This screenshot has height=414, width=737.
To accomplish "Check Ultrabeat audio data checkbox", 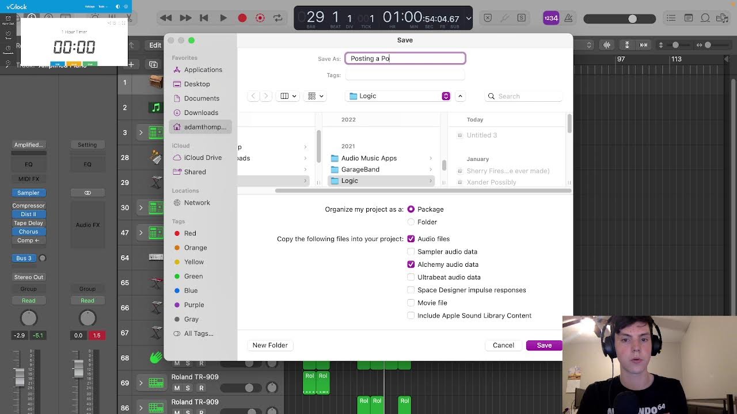I will [411, 277].
